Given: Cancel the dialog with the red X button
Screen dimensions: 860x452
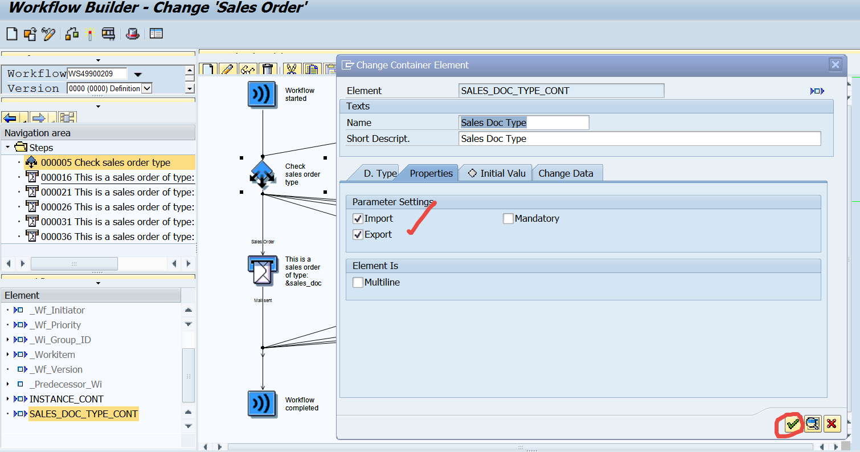Looking at the screenshot, I should click(832, 424).
